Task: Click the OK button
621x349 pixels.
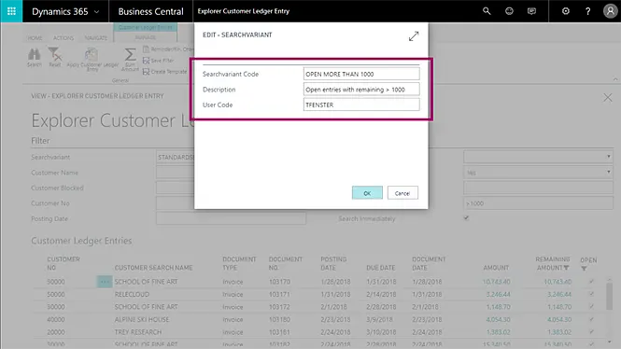Action: (367, 193)
